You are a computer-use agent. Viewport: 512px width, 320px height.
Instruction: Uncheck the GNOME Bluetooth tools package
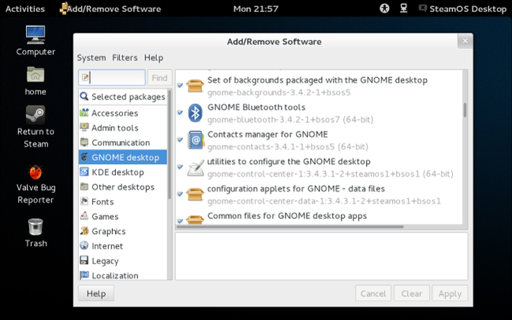click(x=180, y=113)
